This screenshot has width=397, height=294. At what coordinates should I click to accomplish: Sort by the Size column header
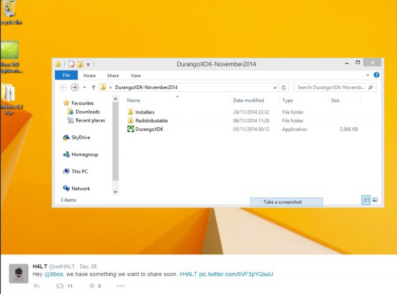335,100
